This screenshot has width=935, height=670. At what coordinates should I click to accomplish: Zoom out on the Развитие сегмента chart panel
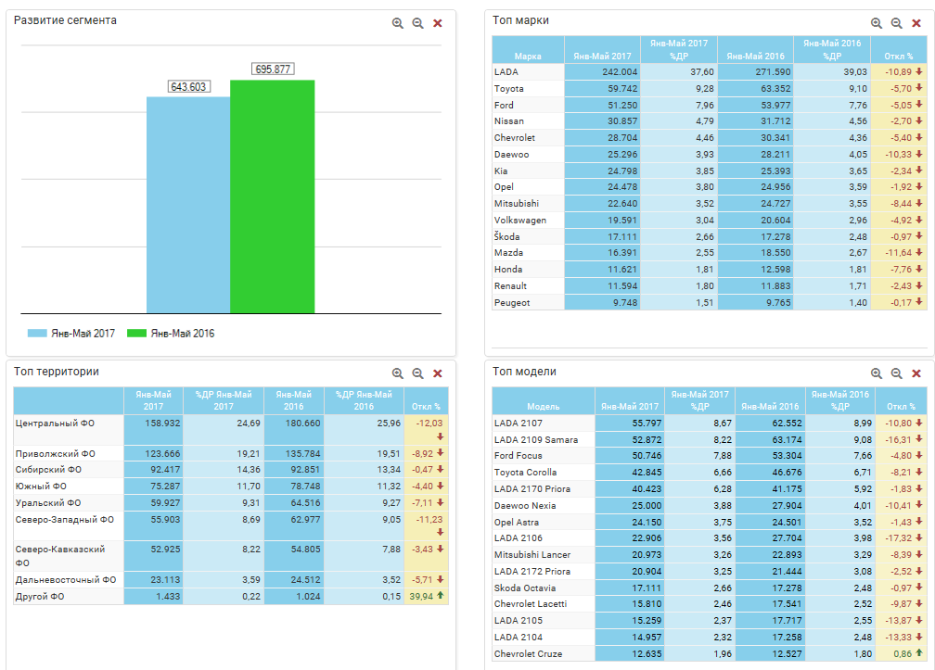[x=417, y=23]
